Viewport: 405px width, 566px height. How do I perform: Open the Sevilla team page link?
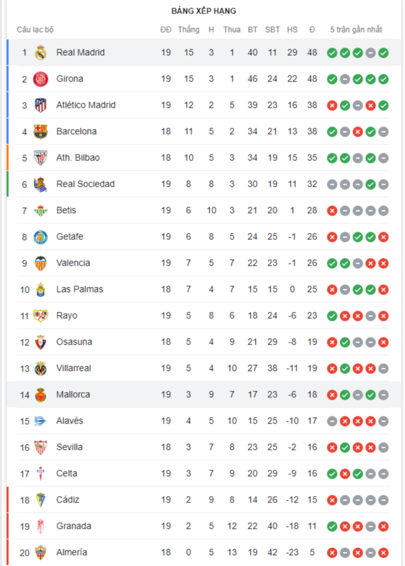[70, 447]
